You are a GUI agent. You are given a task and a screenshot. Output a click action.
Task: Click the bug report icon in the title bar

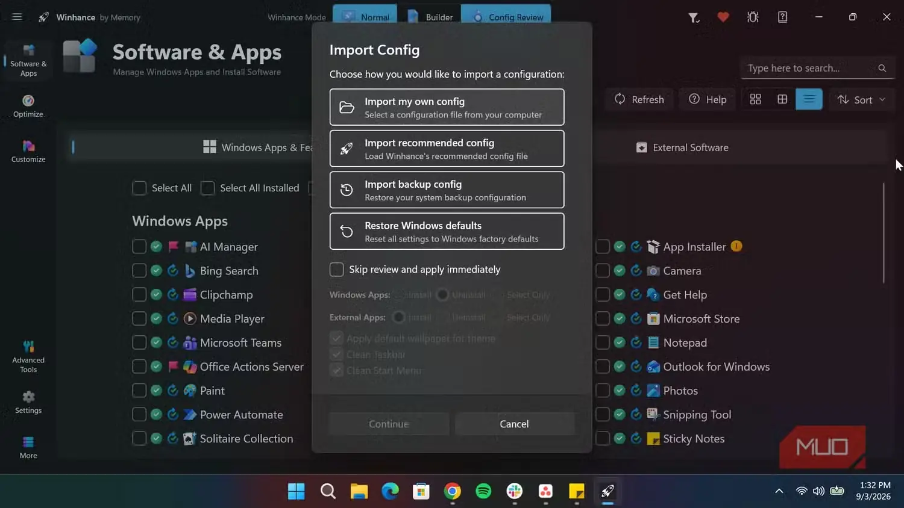(753, 17)
